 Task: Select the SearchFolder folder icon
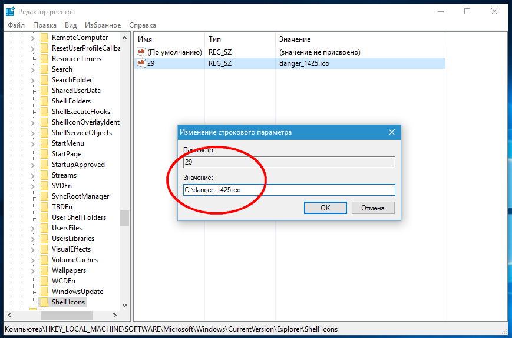point(44,80)
